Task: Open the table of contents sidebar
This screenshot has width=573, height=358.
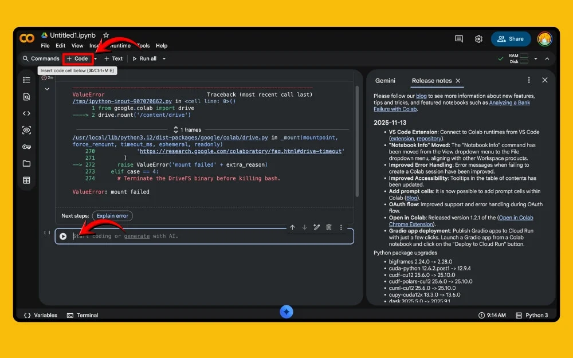Action: click(26, 80)
